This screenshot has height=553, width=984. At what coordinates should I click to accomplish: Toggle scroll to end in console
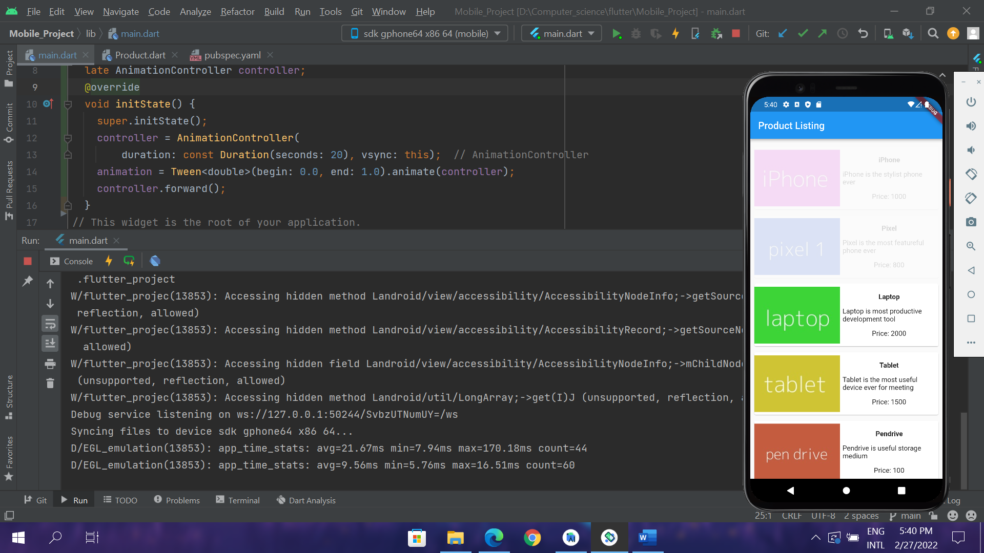[50, 344]
